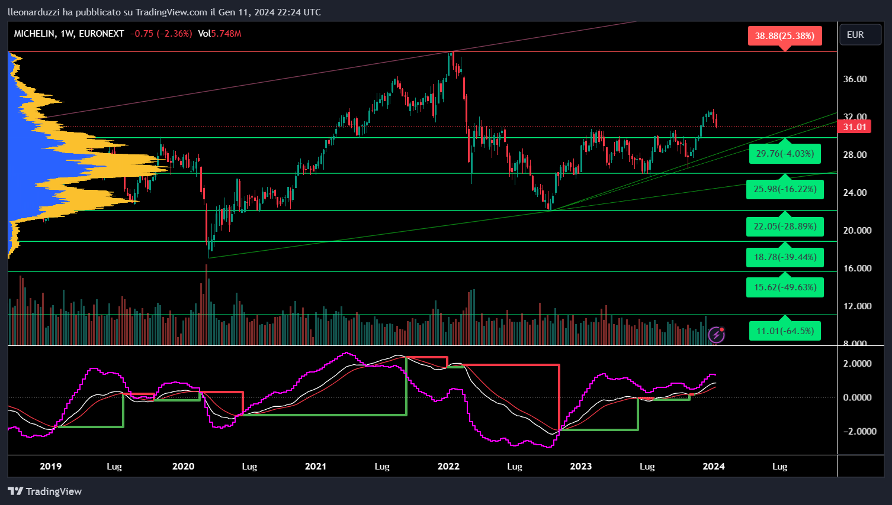Viewport: 892px width, 505px height.
Task: Click the current price tag 31.01
Action: [x=855, y=127]
